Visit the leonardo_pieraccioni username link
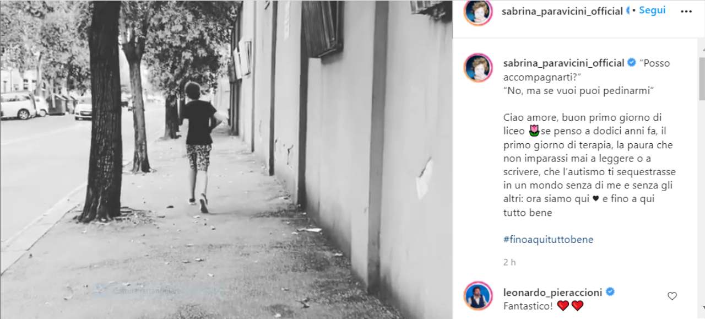This screenshot has width=705, height=319. point(553,291)
